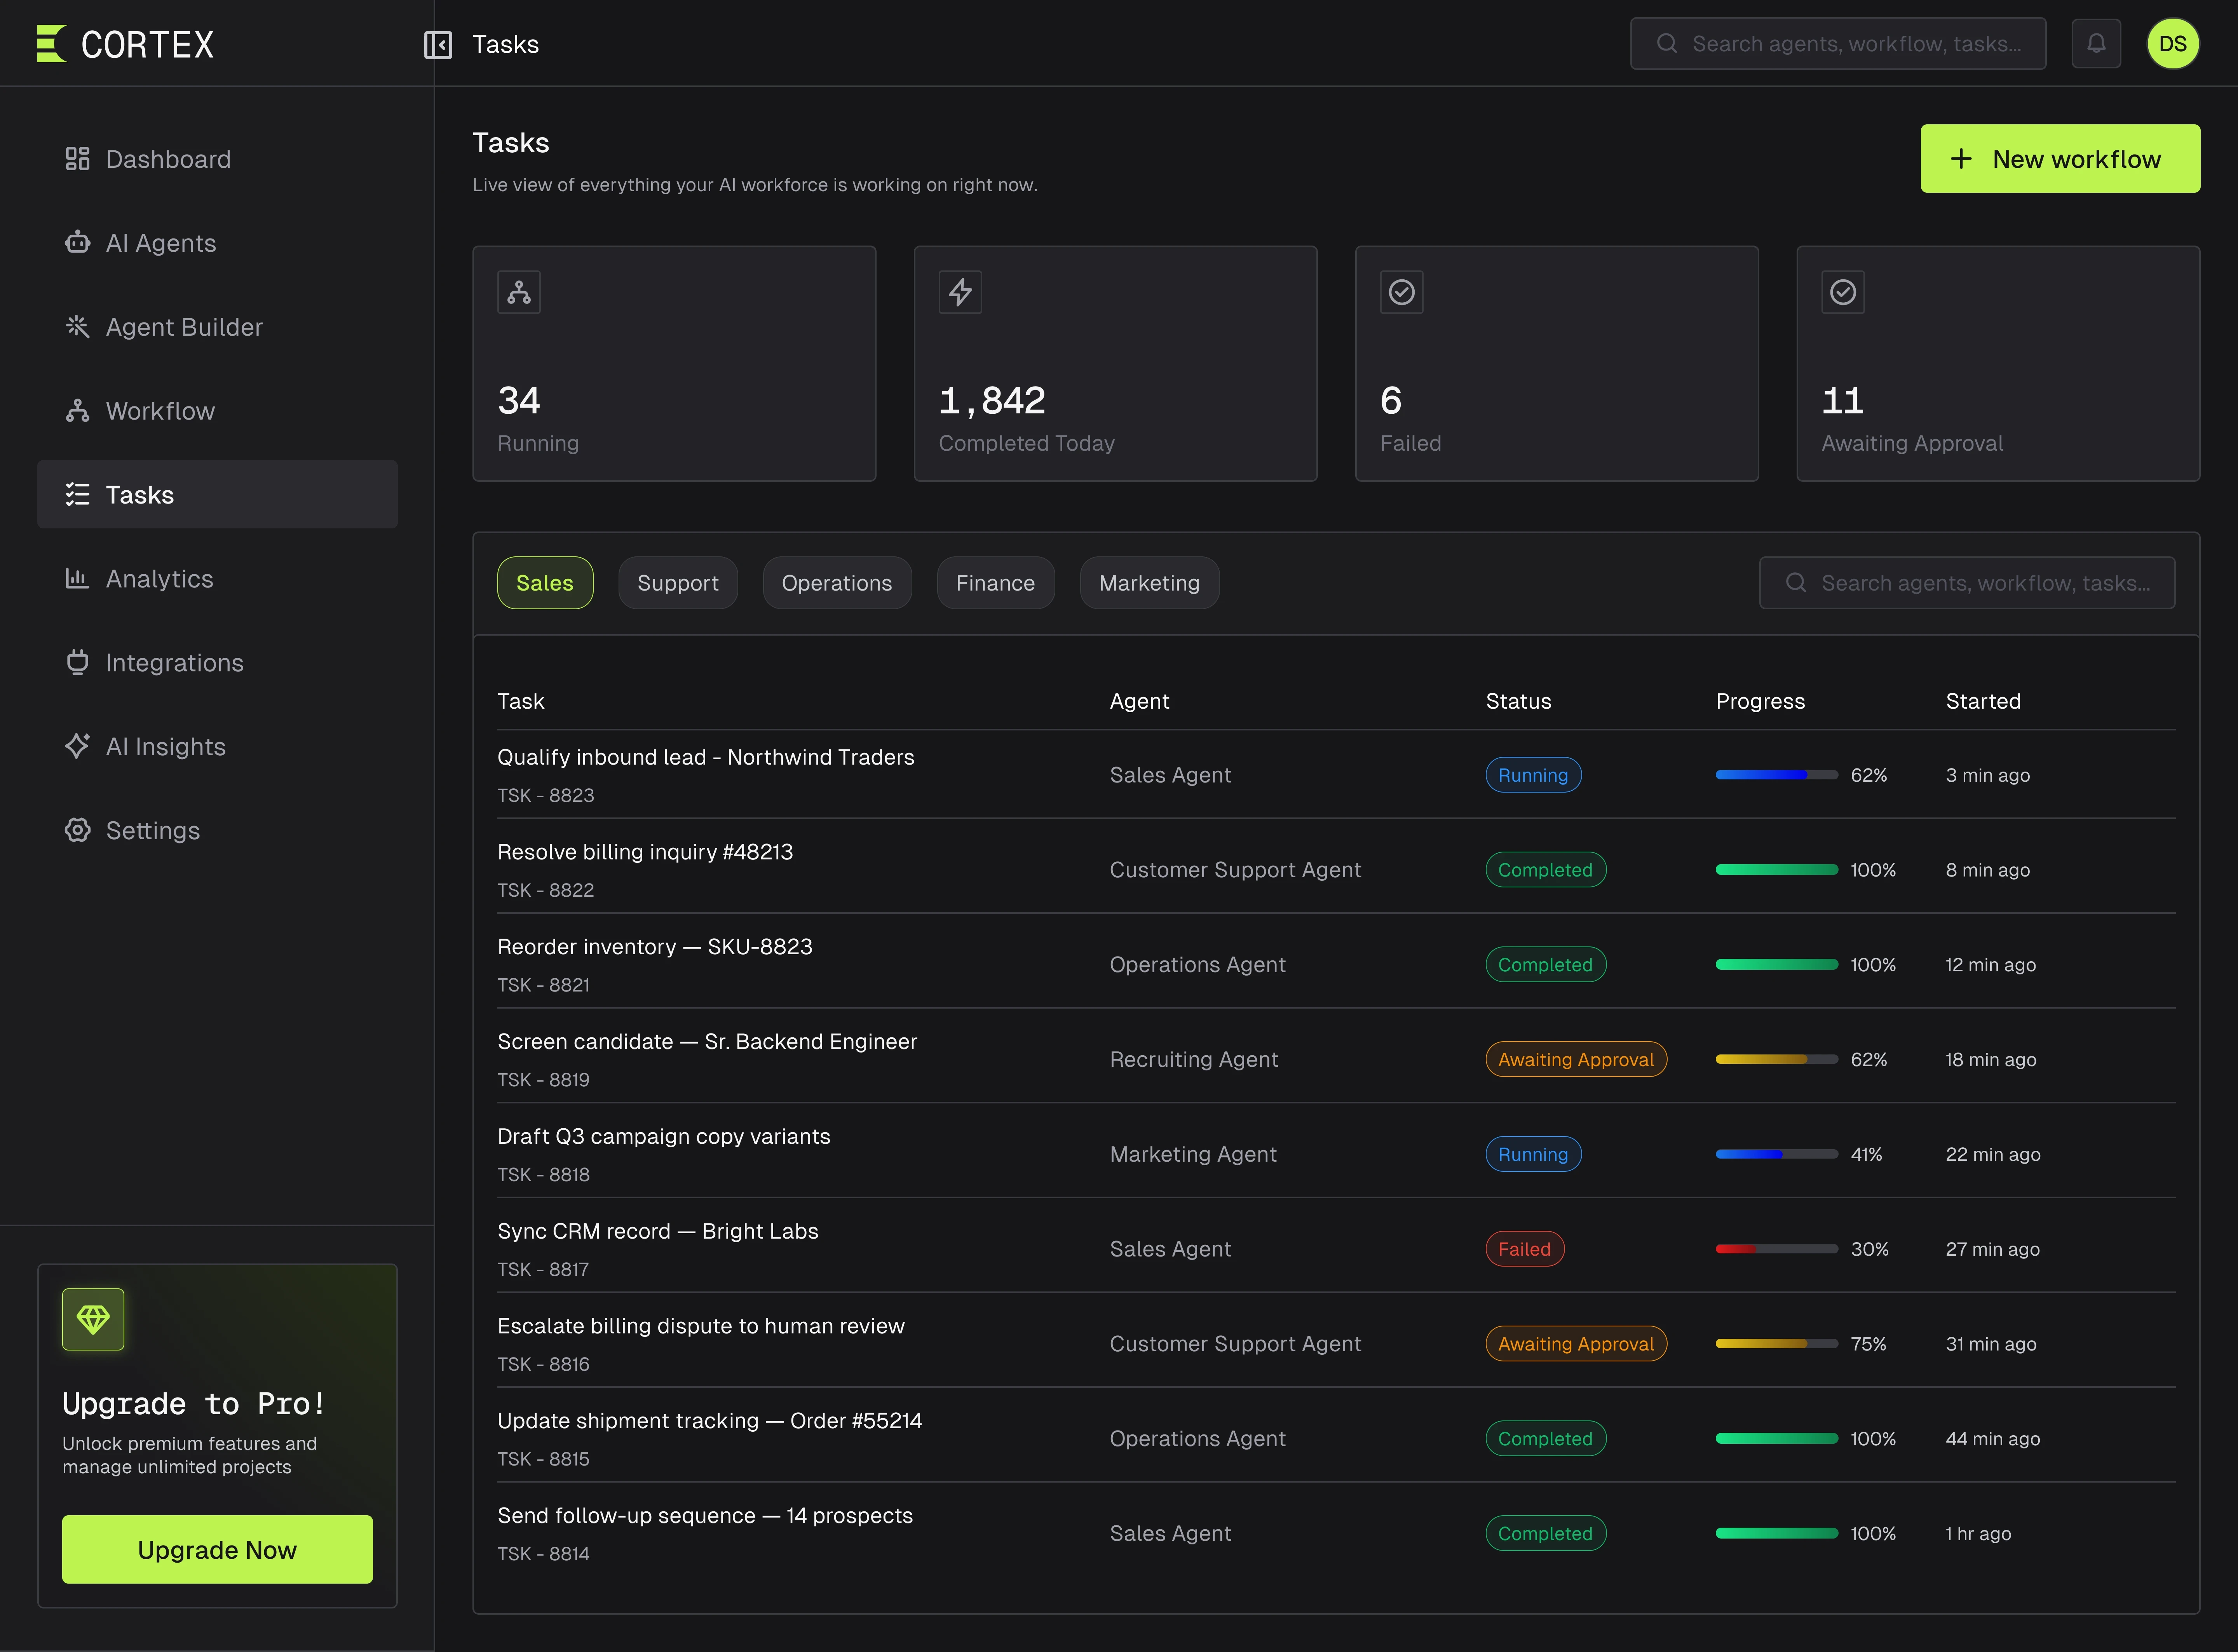Click the plus icon on New workflow
This screenshot has width=2238, height=1652.
(x=1961, y=159)
